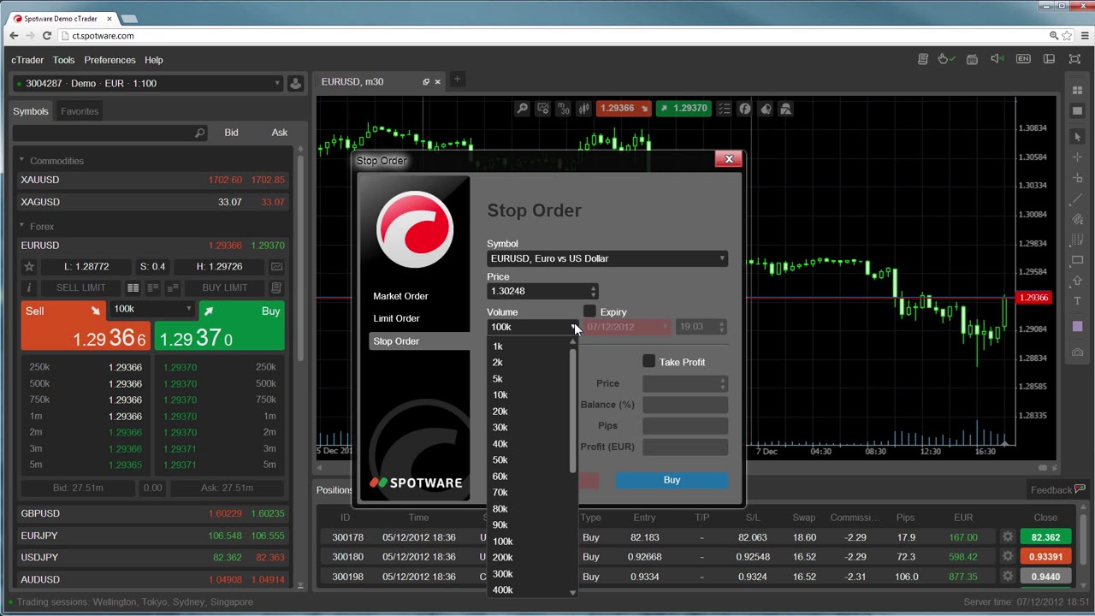Open new chart icon next to H: 1.29726
Image resolution: width=1095 pixels, height=616 pixels.
pyautogui.click(x=276, y=266)
